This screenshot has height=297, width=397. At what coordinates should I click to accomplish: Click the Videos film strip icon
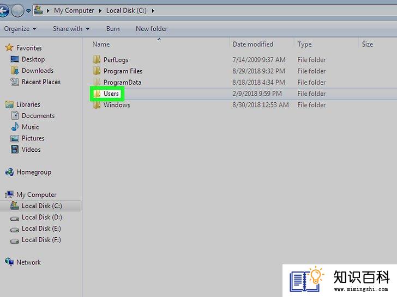click(15, 150)
